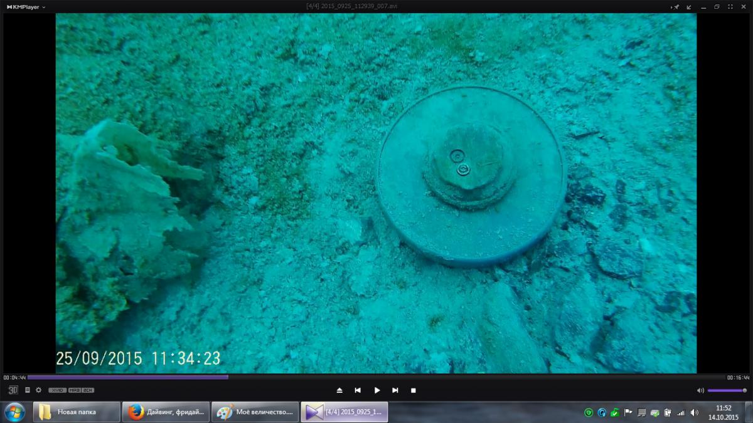
Task: Click the elapsed time 00:04:44 display
Action: (x=14, y=377)
